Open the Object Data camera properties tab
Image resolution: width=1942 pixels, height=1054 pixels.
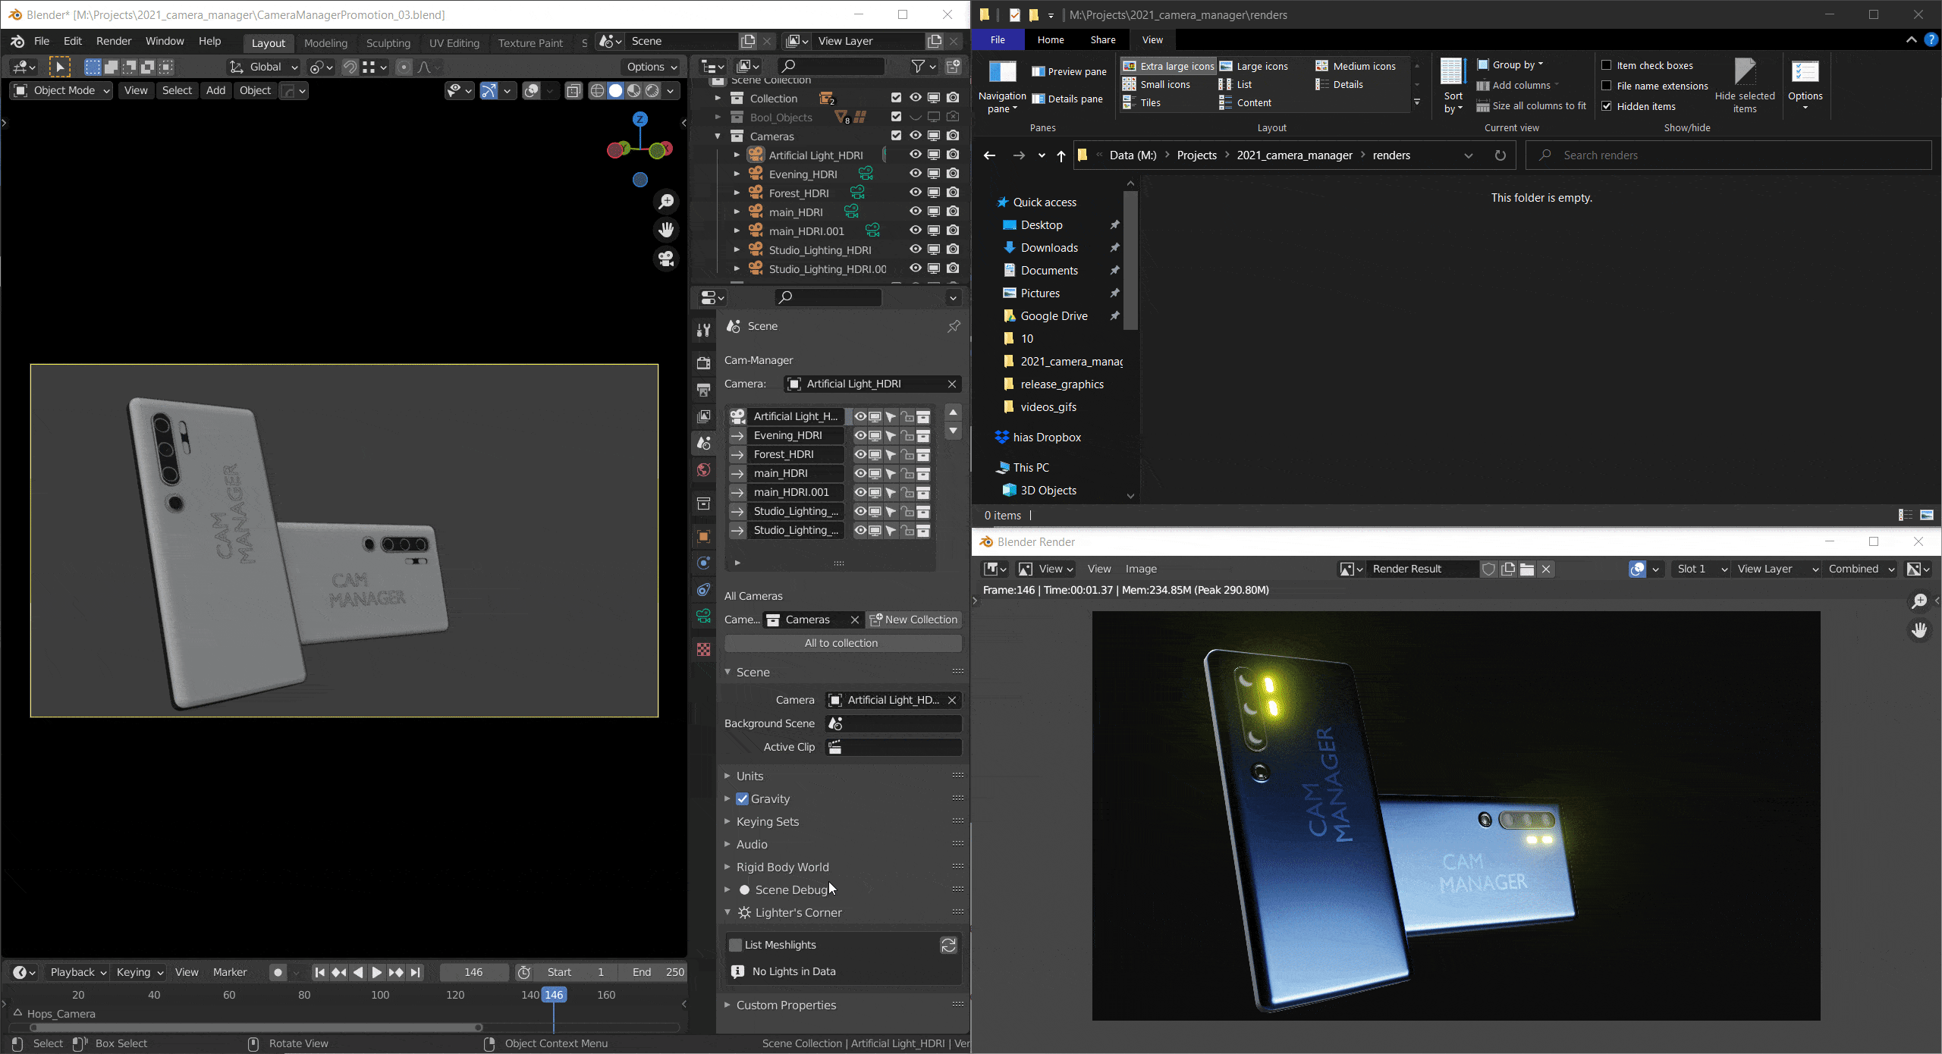pos(704,616)
